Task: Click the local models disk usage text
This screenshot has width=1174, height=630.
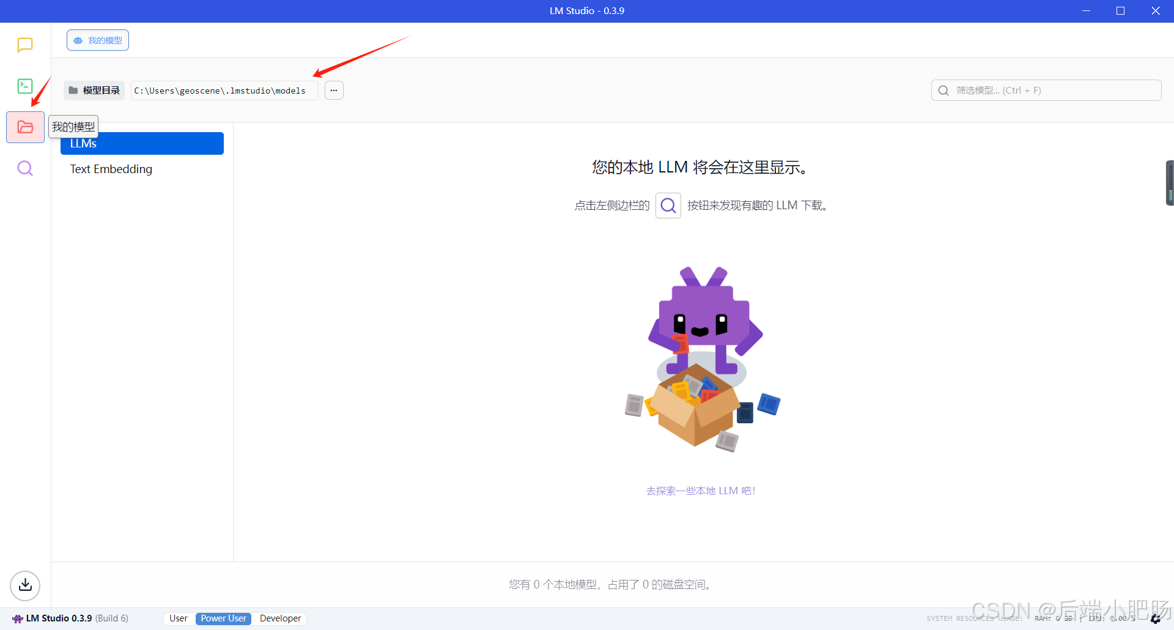Action: tap(611, 585)
